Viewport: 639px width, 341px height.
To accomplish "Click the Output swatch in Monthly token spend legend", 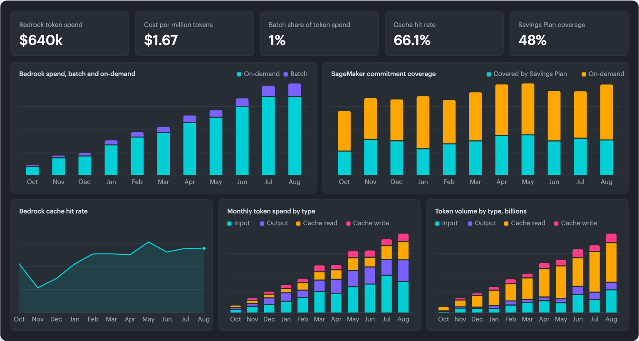I will [x=262, y=224].
